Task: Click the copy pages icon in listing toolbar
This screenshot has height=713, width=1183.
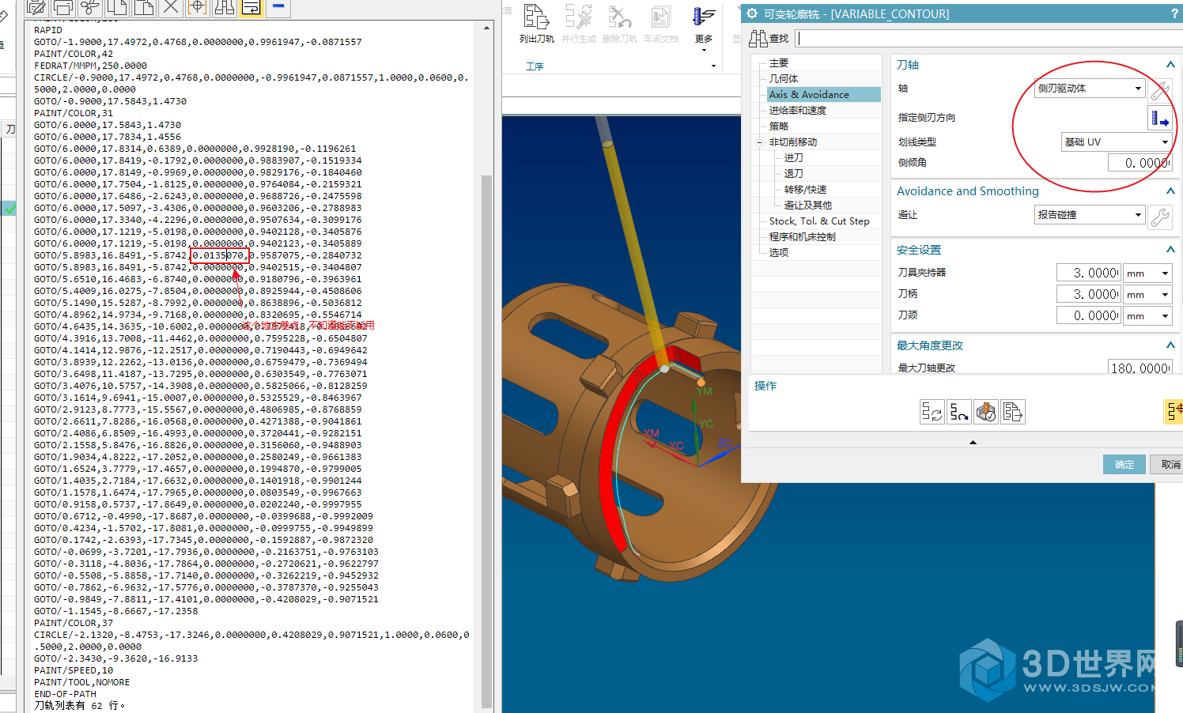Action: 117,8
